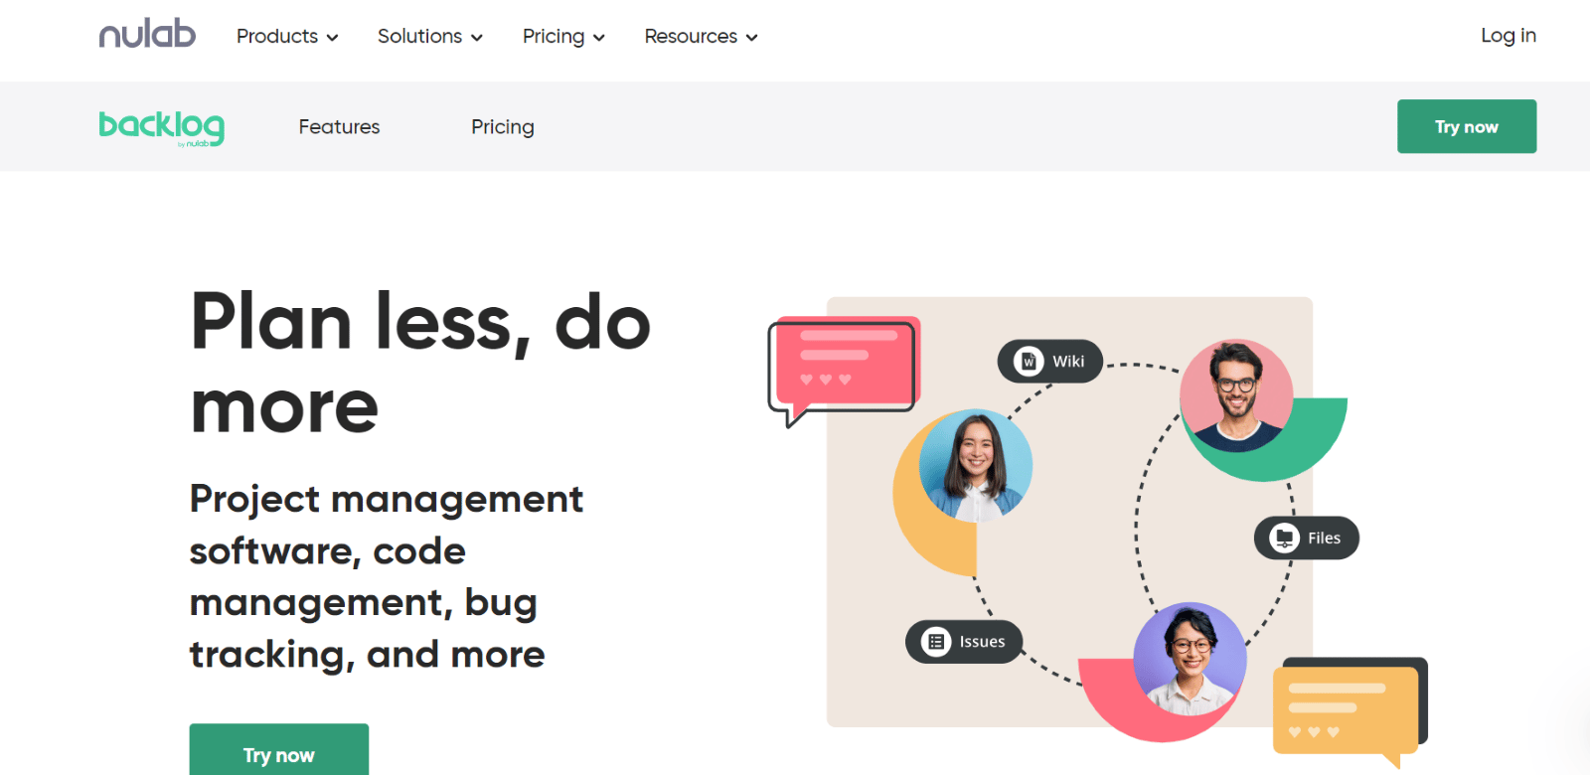Click the "Plan less, do more" headline
This screenshot has width=1590, height=775.
pyautogui.click(x=420, y=364)
